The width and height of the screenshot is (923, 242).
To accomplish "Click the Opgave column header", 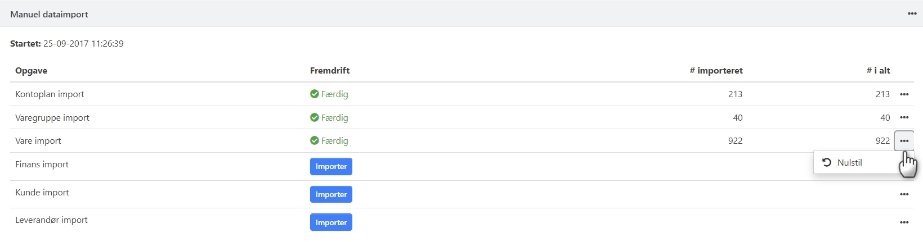I will 32,71.
